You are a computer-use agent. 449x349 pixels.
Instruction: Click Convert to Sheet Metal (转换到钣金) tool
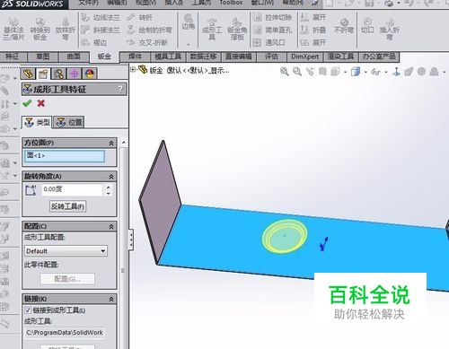[x=40, y=29]
